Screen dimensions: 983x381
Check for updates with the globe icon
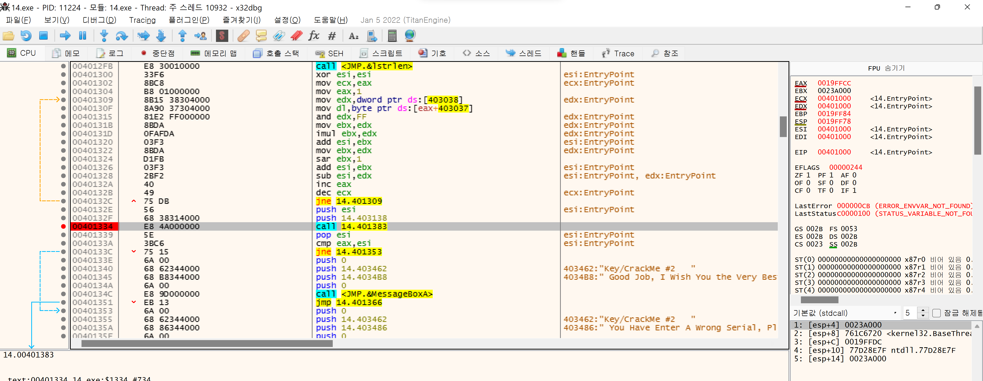(x=410, y=36)
